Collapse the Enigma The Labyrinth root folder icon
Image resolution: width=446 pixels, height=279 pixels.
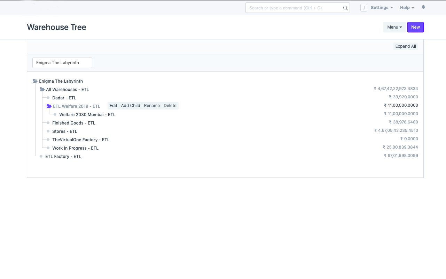point(35,81)
